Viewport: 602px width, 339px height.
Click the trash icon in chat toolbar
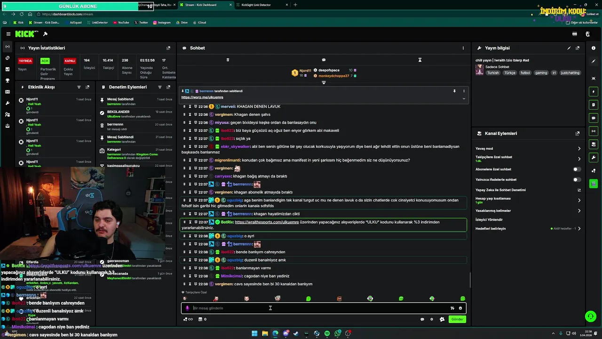(228, 60)
